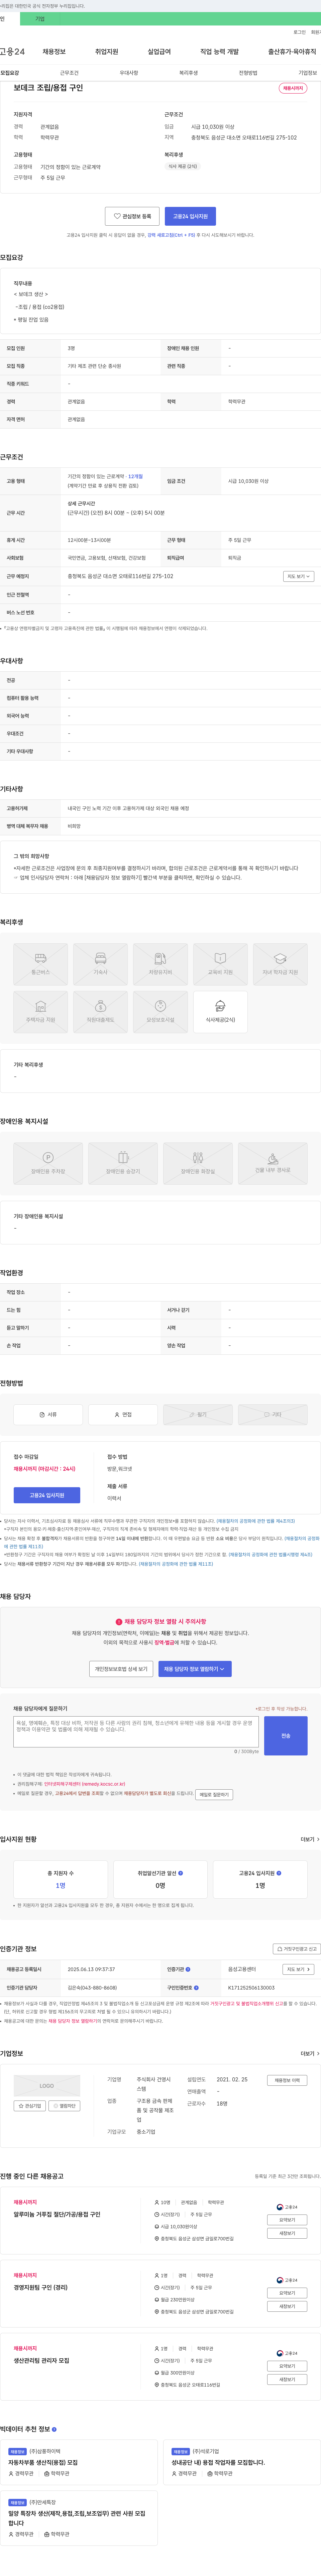The image size is (321, 2576).
Task: Click the 메일로 질문하기 button
Action: tap(213, 1795)
